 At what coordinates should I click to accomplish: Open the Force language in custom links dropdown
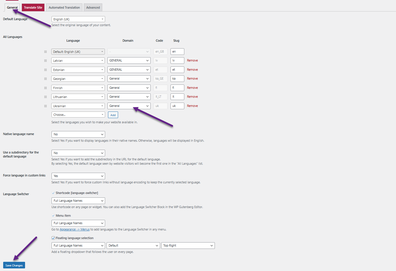pyautogui.click(x=78, y=176)
